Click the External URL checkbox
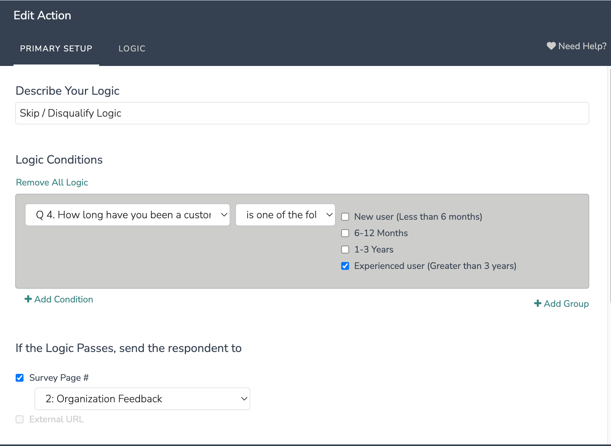This screenshot has width=611, height=446. pyautogui.click(x=19, y=419)
